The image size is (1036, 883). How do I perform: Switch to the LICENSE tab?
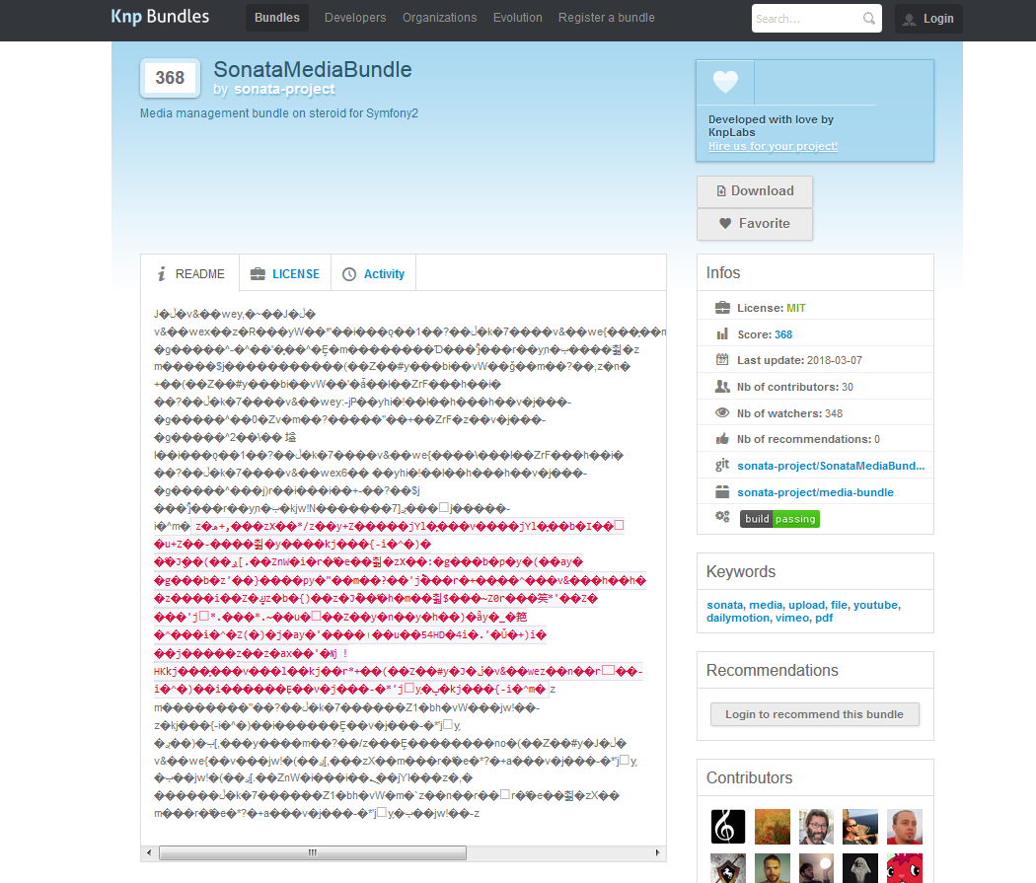[x=285, y=273]
